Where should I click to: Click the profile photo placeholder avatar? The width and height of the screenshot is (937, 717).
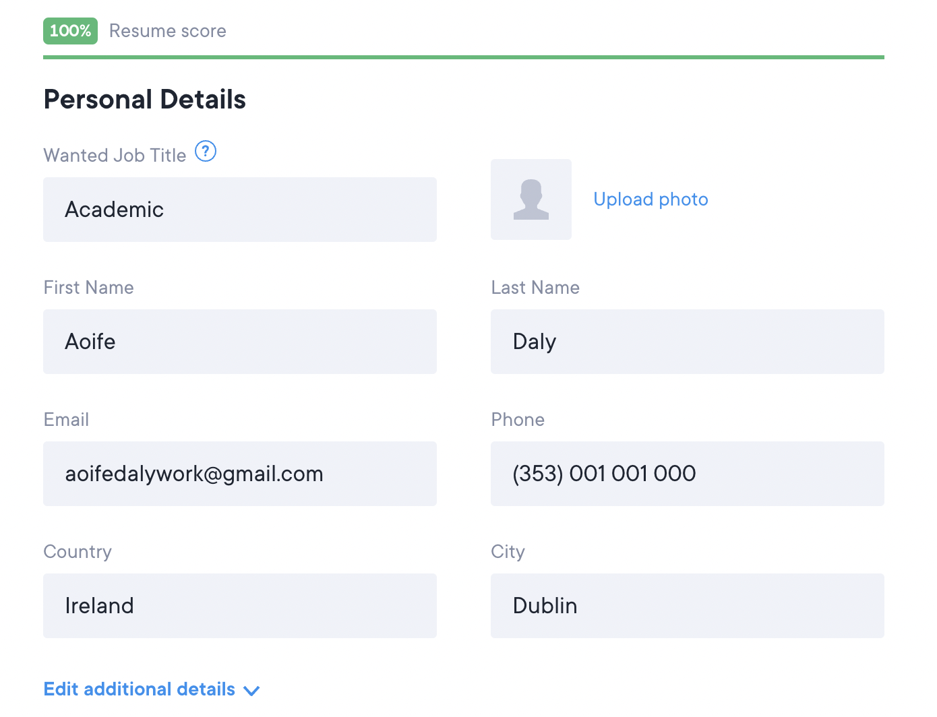tap(531, 199)
